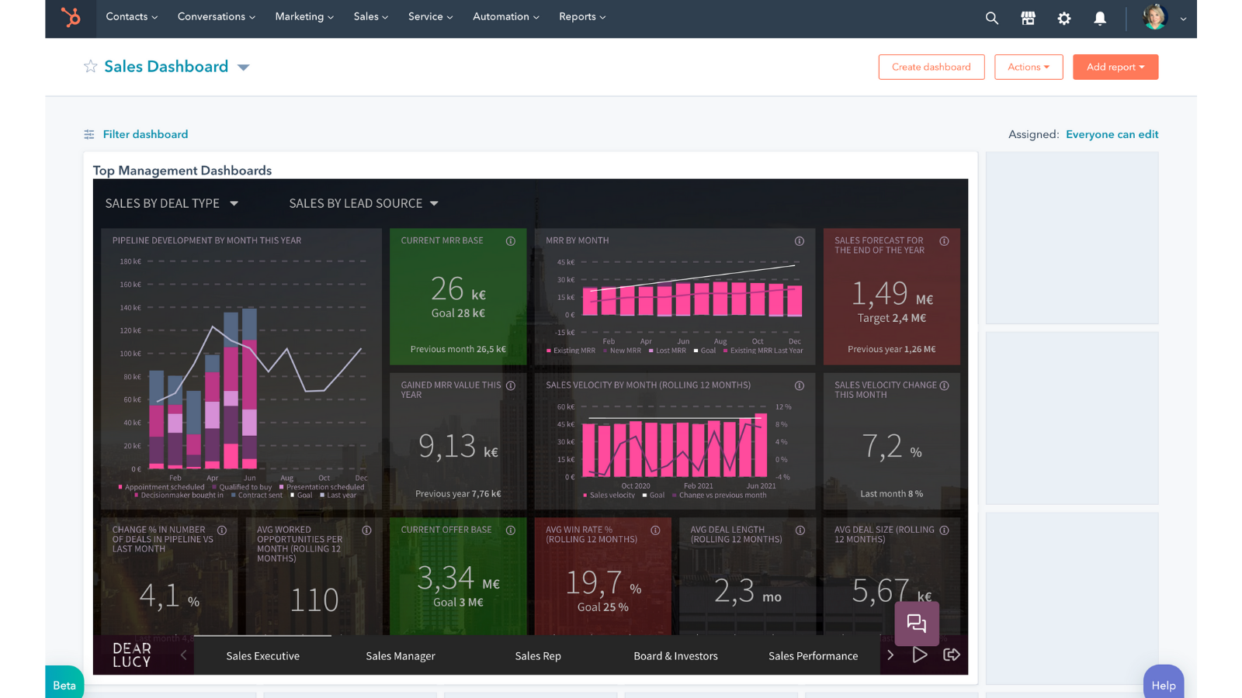Open the Actions dropdown

click(x=1028, y=67)
